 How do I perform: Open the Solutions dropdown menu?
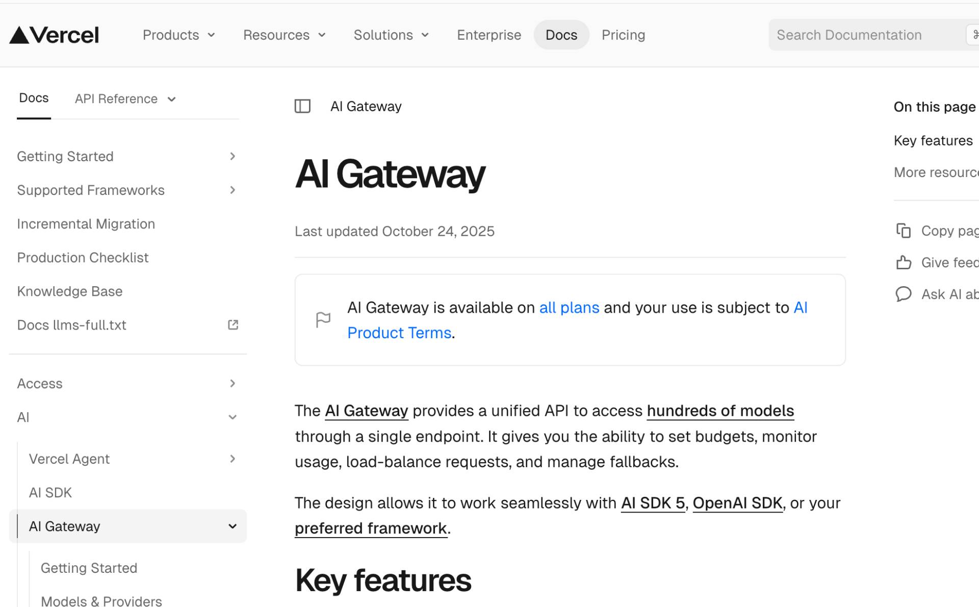[x=392, y=35]
